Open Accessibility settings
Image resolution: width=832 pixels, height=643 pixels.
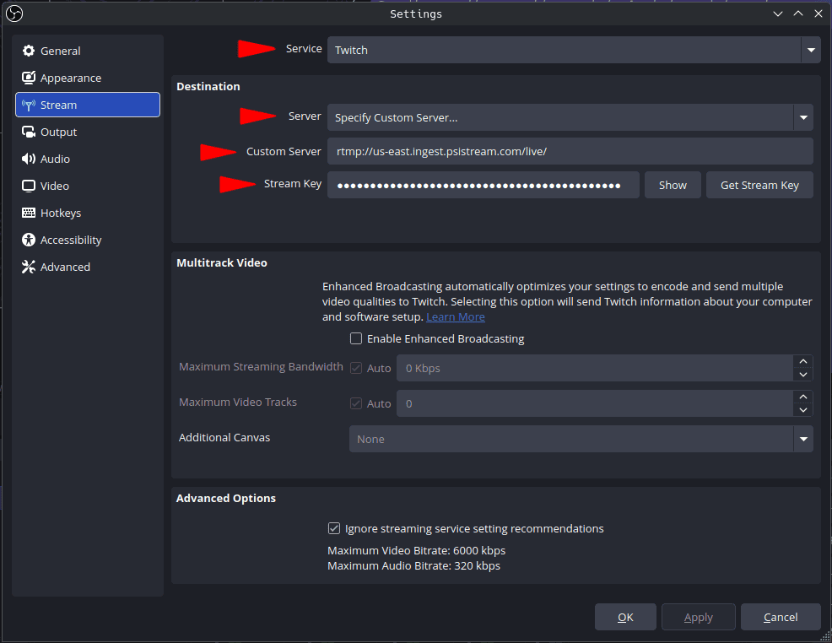click(x=88, y=240)
